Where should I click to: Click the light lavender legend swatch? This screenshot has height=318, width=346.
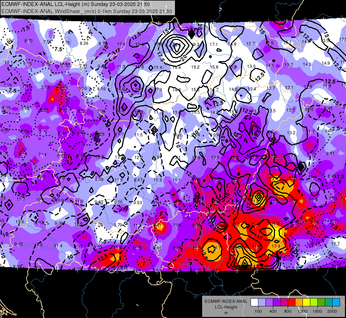click(x=262, y=302)
